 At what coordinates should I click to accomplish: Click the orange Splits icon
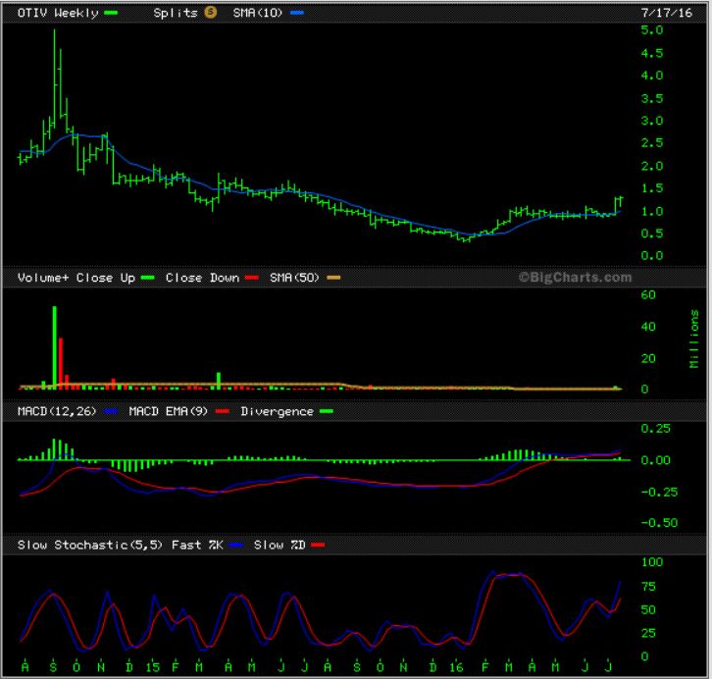[210, 13]
